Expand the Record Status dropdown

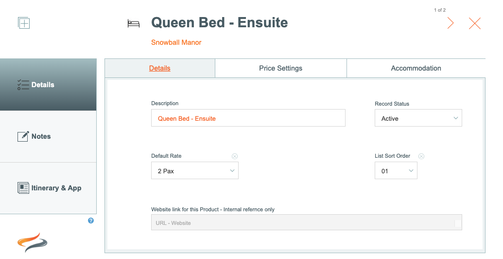pyautogui.click(x=418, y=118)
